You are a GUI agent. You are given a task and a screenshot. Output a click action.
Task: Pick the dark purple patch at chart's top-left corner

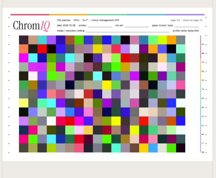click(x=24, y=40)
